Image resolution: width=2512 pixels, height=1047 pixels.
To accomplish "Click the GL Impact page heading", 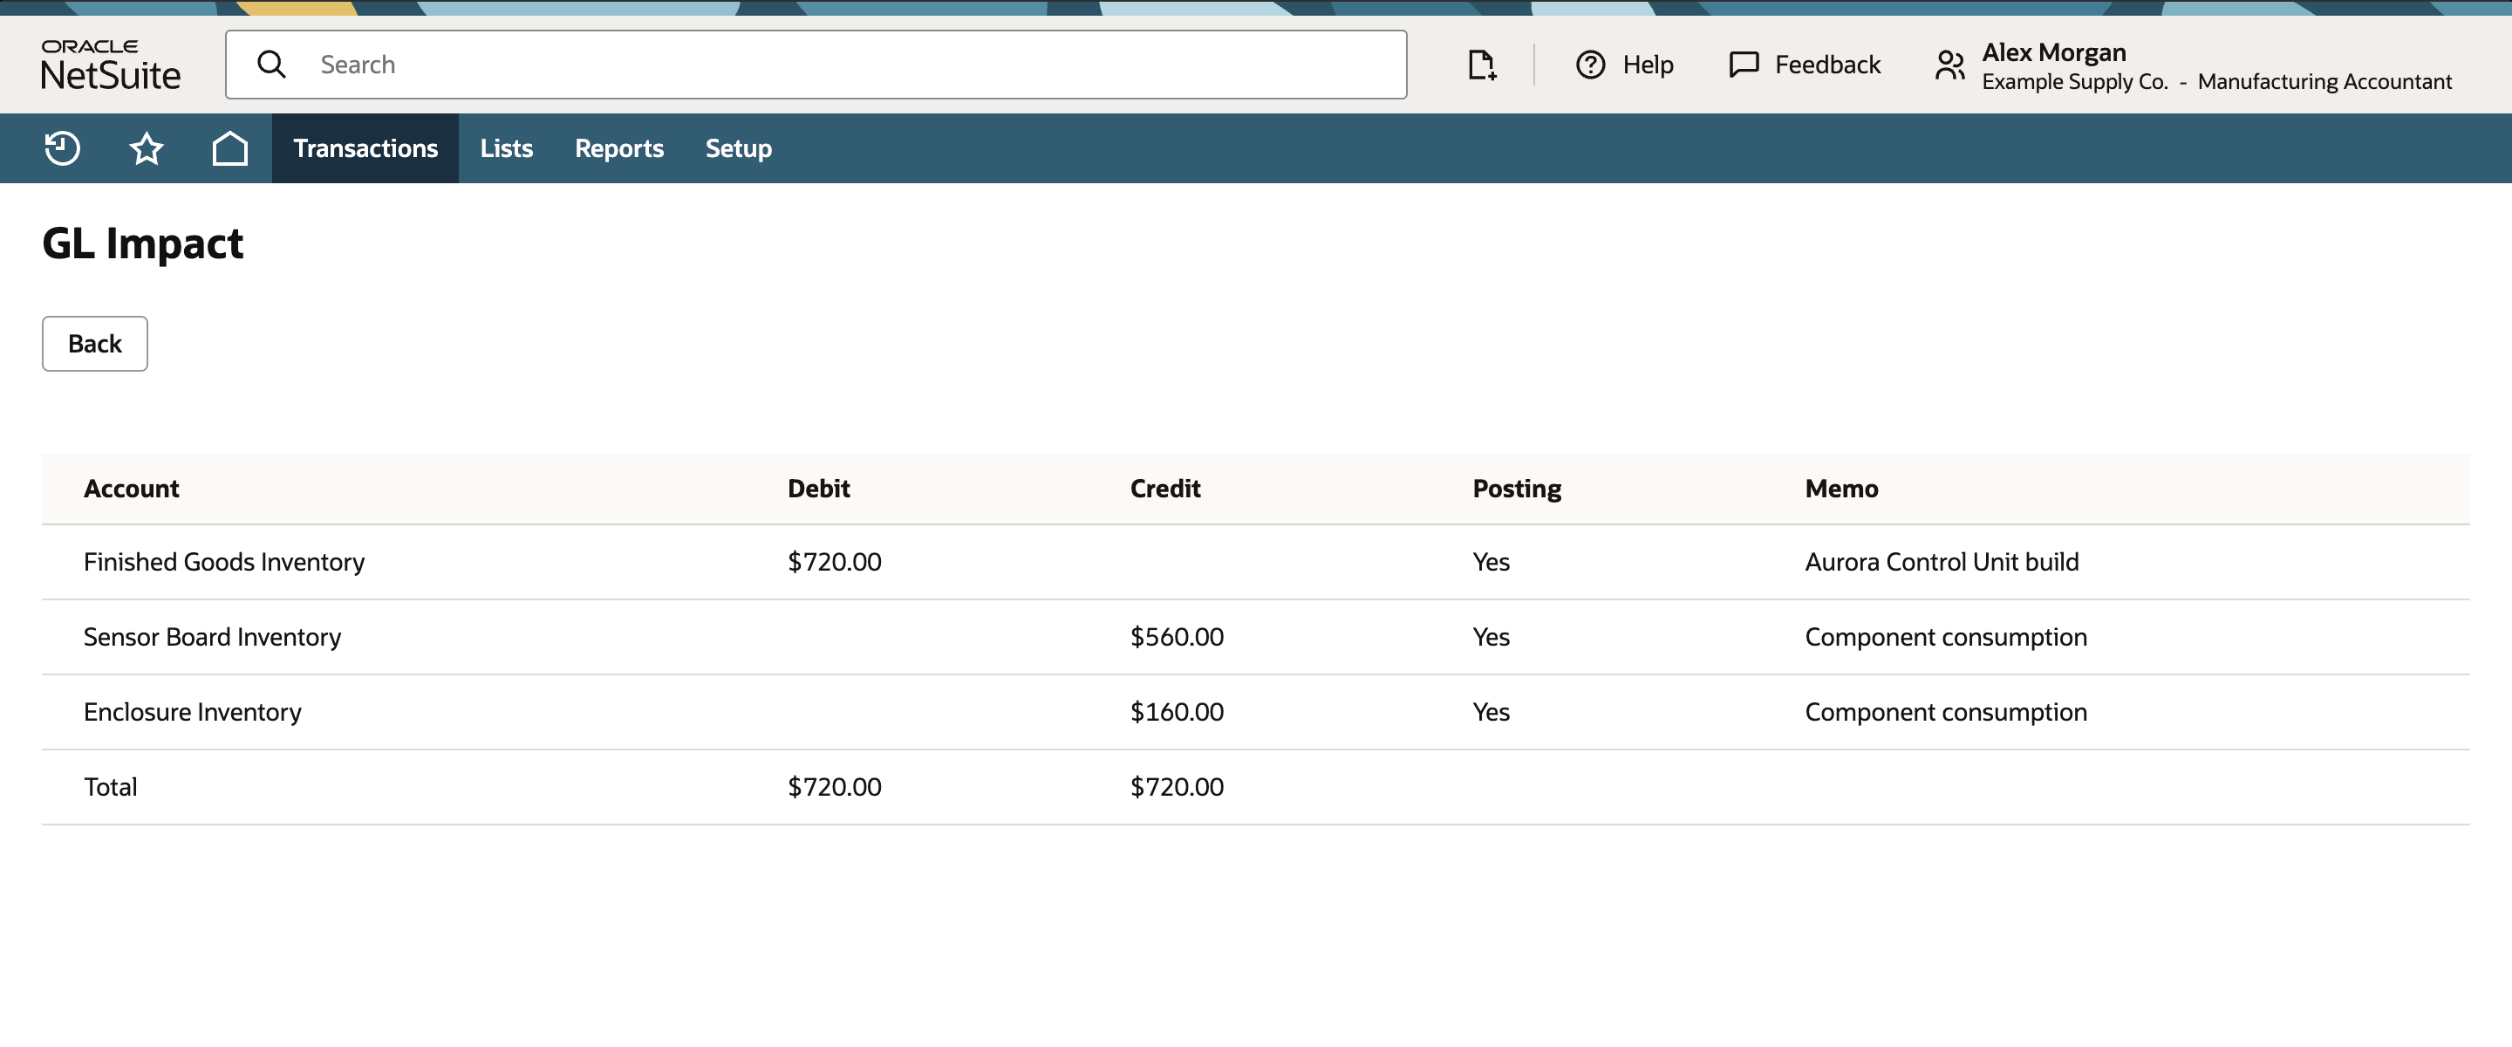I will pyautogui.click(x=142, y=244).
